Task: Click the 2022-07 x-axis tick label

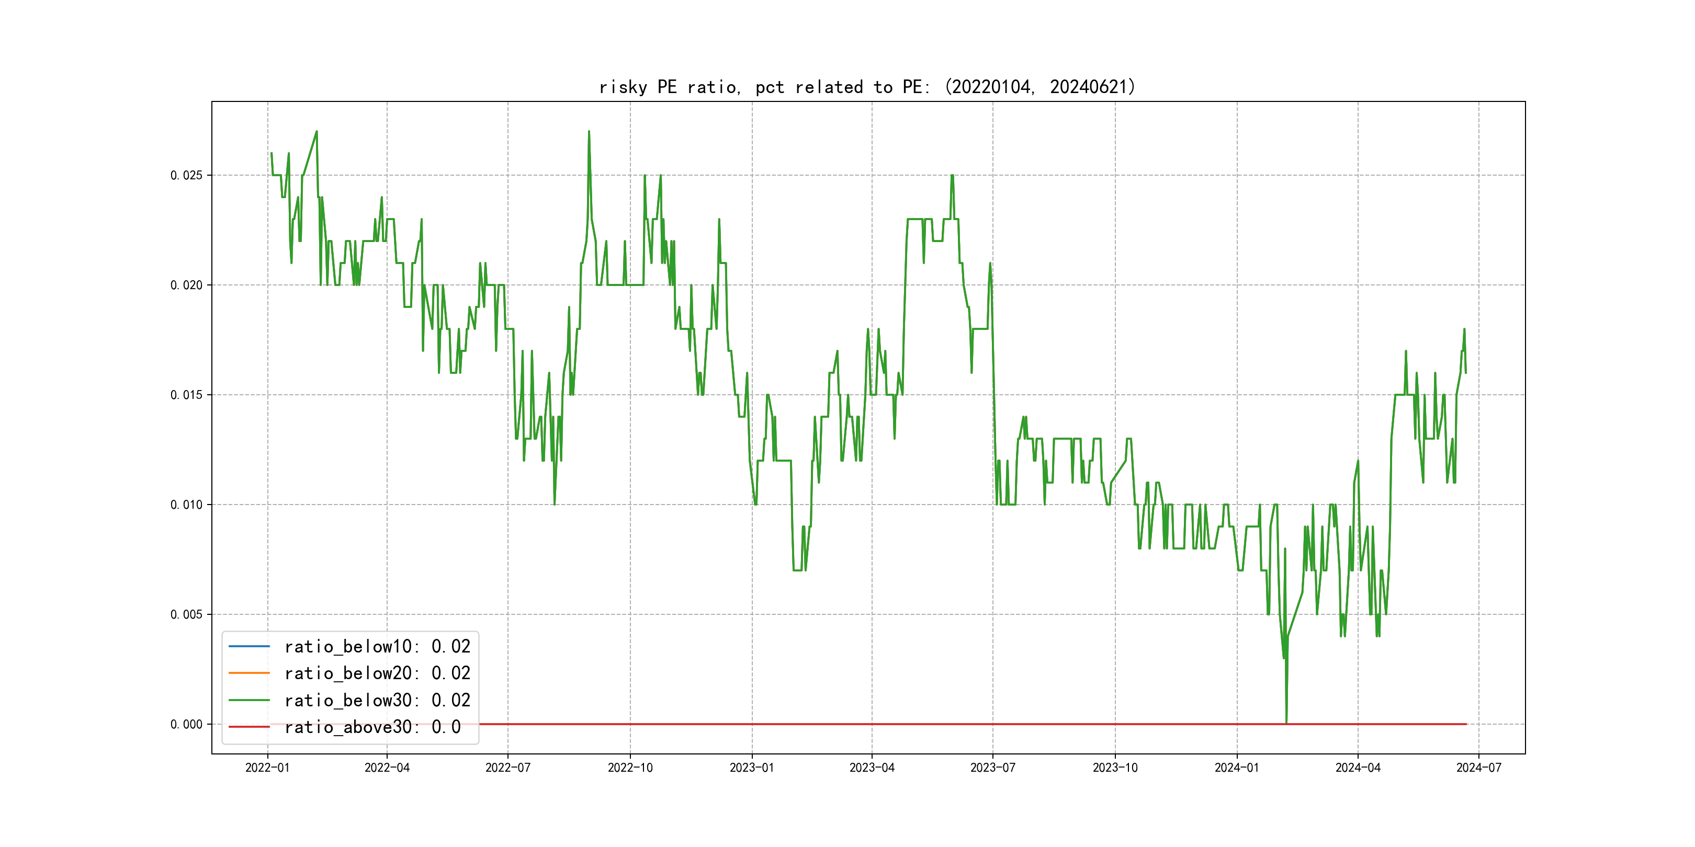Action: pyautogui.click(x=507, y=768)
